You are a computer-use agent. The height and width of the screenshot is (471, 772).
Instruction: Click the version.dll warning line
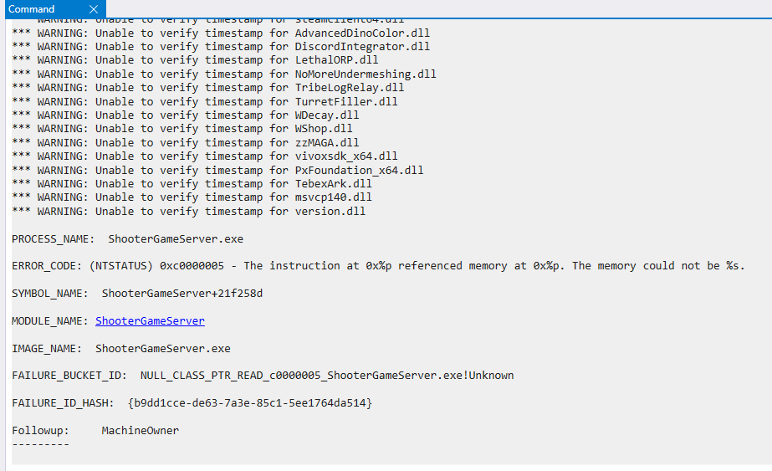coord(188,211)
